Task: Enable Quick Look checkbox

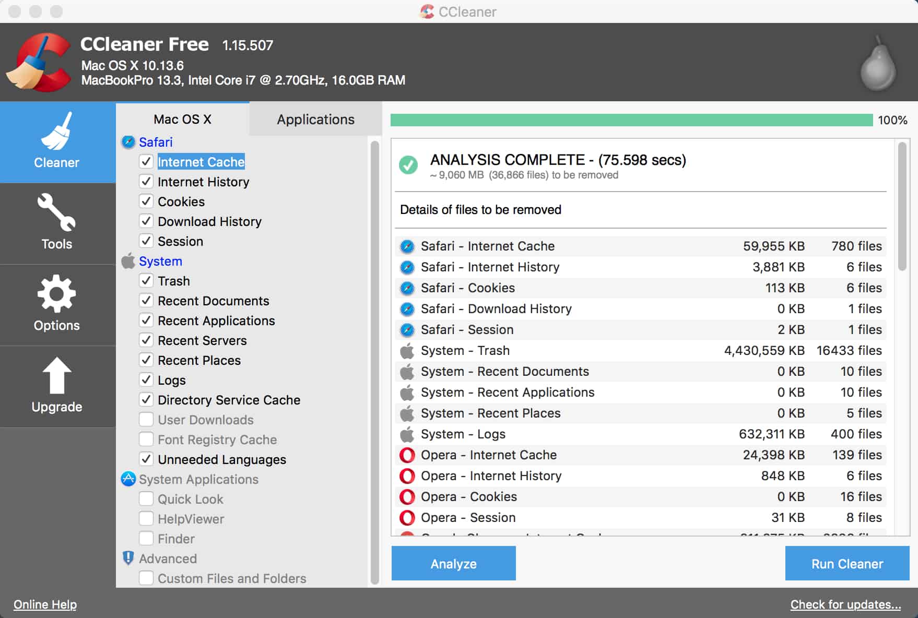Action: 146,498
